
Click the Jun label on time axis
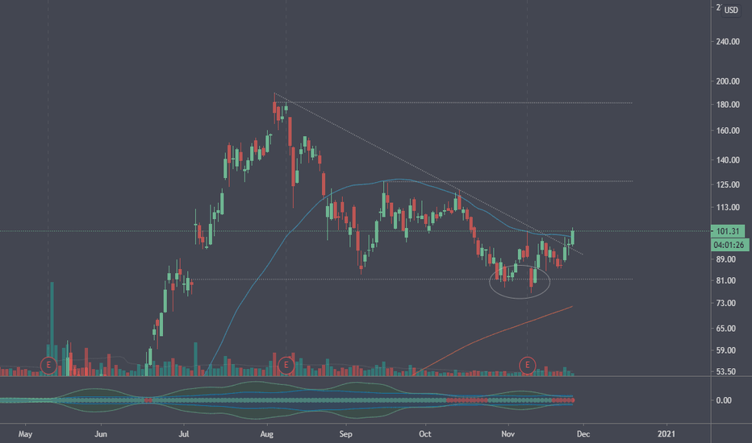tap(101, 434)
